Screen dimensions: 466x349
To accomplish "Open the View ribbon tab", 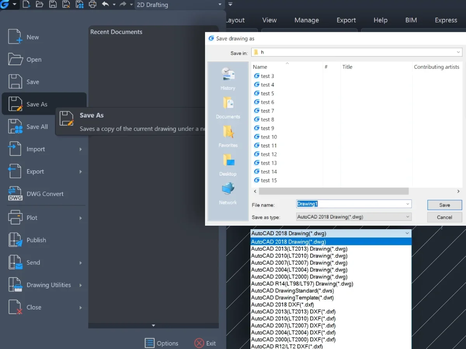I will pos(269,20).
